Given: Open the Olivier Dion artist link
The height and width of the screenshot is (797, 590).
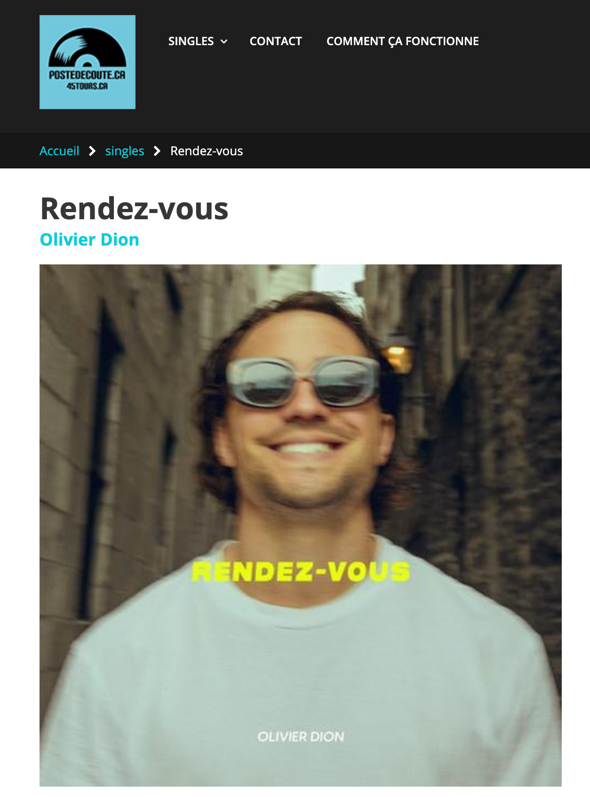Looking at the screenshot, I should pos(89,239).
